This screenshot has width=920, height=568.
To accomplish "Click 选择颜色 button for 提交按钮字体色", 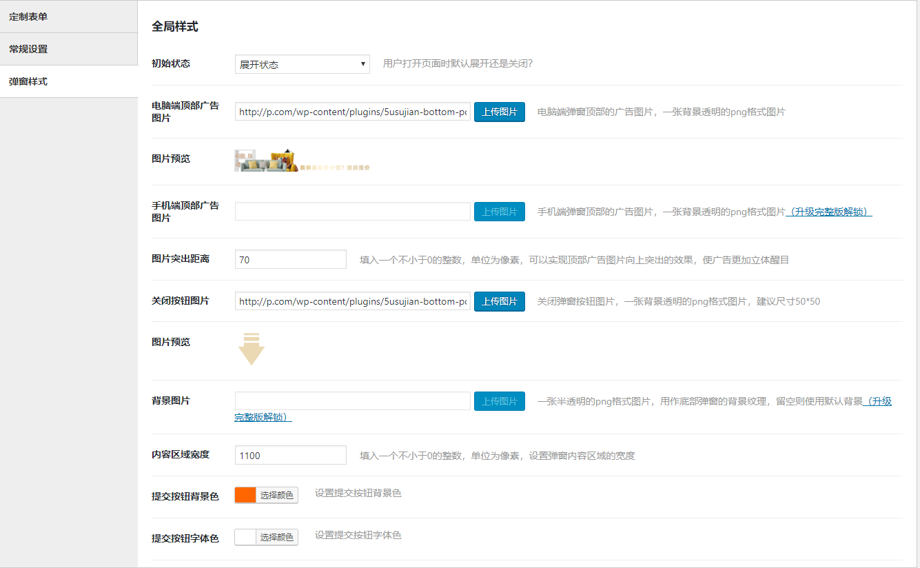I will (277, 537).
